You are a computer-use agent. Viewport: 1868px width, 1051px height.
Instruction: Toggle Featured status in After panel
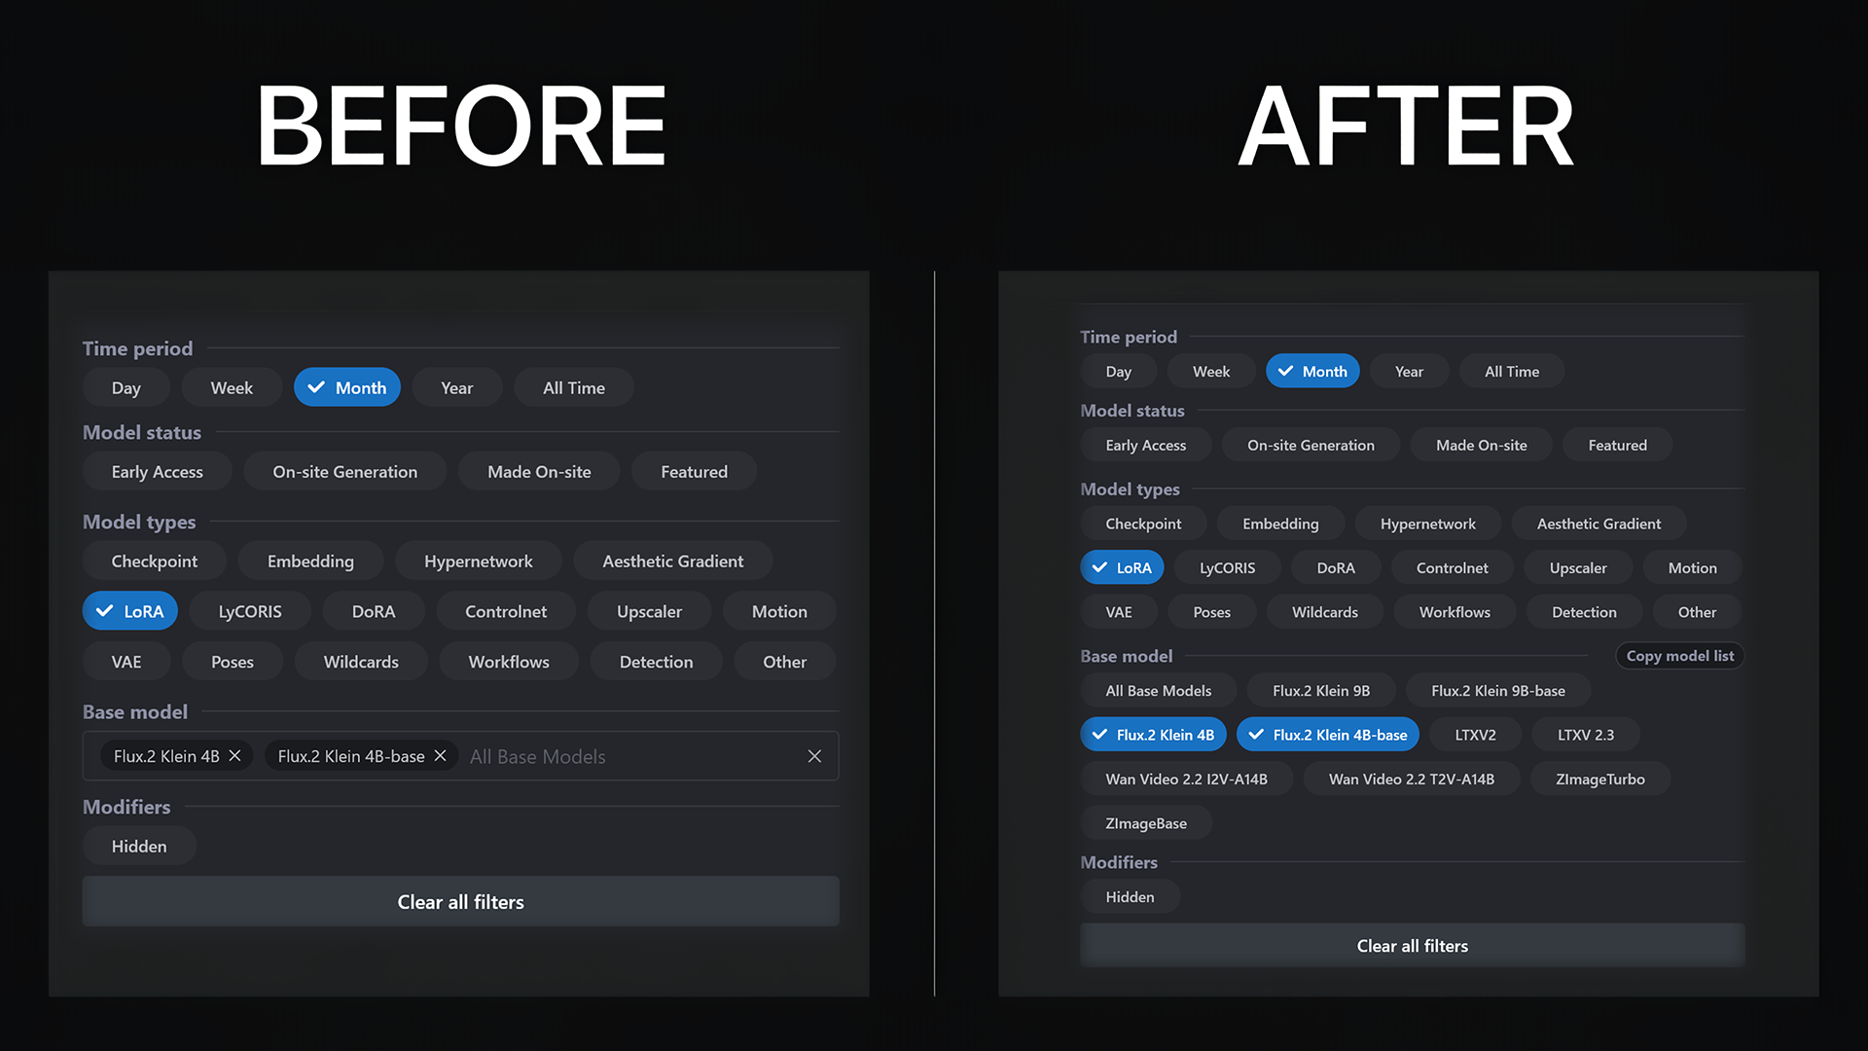tap(1618, 445)
